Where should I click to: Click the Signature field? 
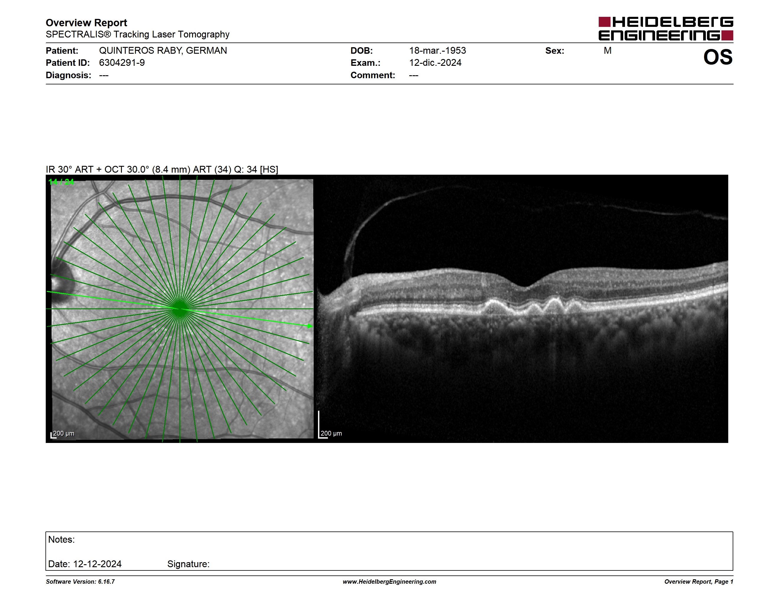click(188, 564)
